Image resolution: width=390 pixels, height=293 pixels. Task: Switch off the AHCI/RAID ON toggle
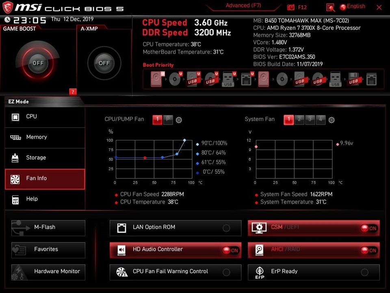tap(369, 250)
